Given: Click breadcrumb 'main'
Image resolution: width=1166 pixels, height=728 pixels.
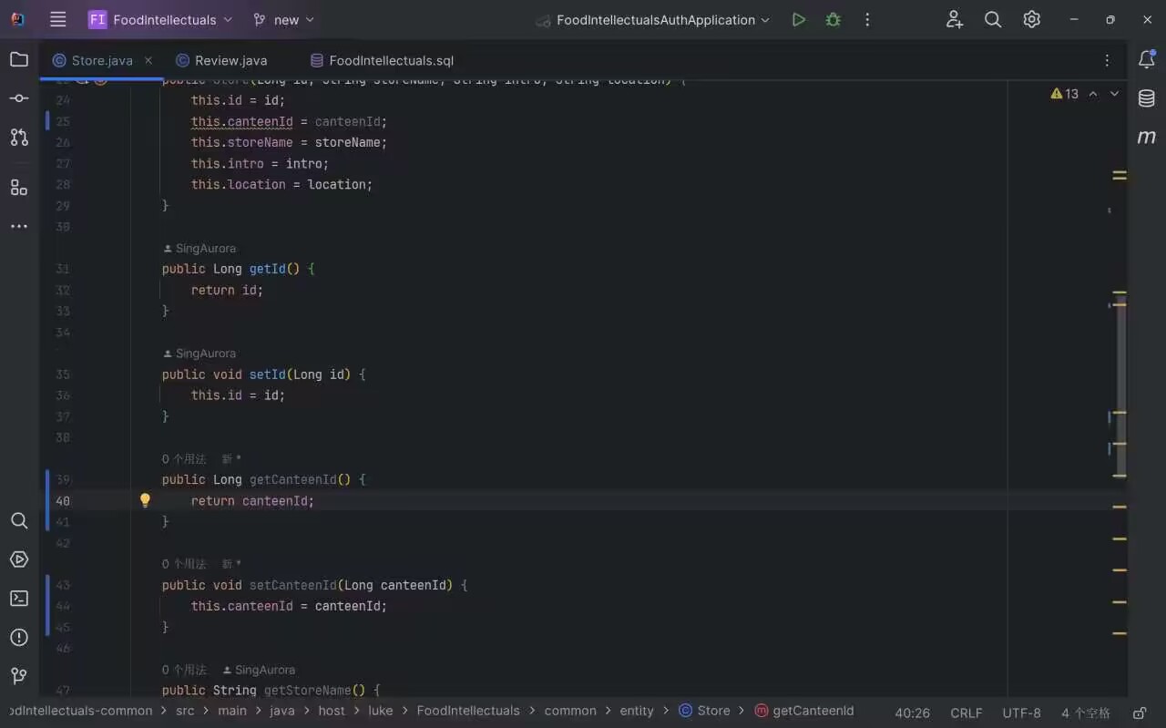Looking at the screenshot, I should point(232,711).
